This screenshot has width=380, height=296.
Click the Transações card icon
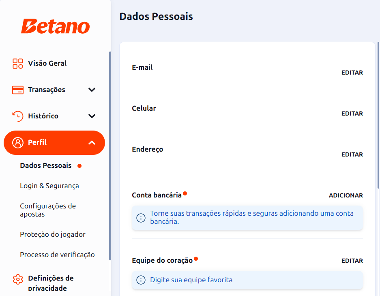(18, 90)
